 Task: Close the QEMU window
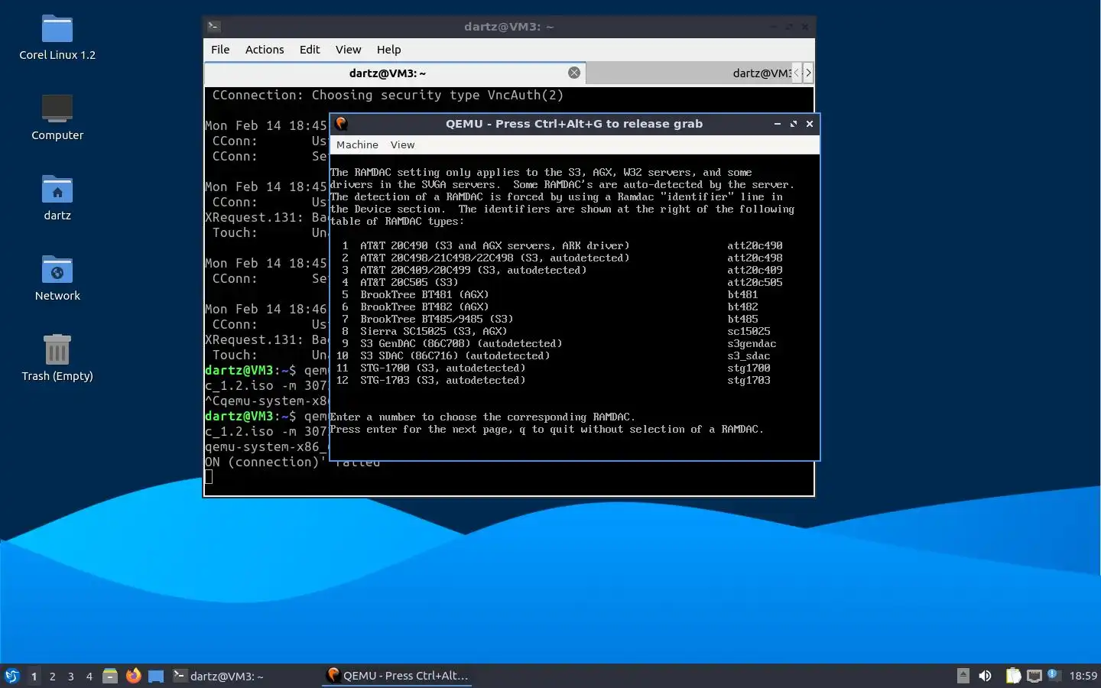(810, 124)
